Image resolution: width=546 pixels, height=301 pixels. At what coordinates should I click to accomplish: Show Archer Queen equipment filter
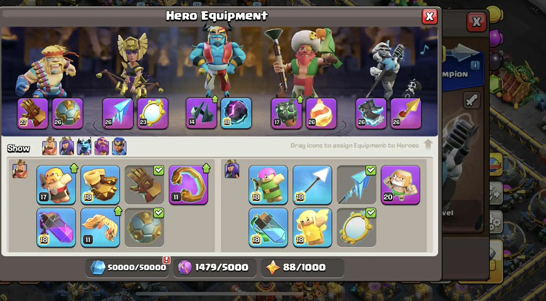tap(67, 146)
